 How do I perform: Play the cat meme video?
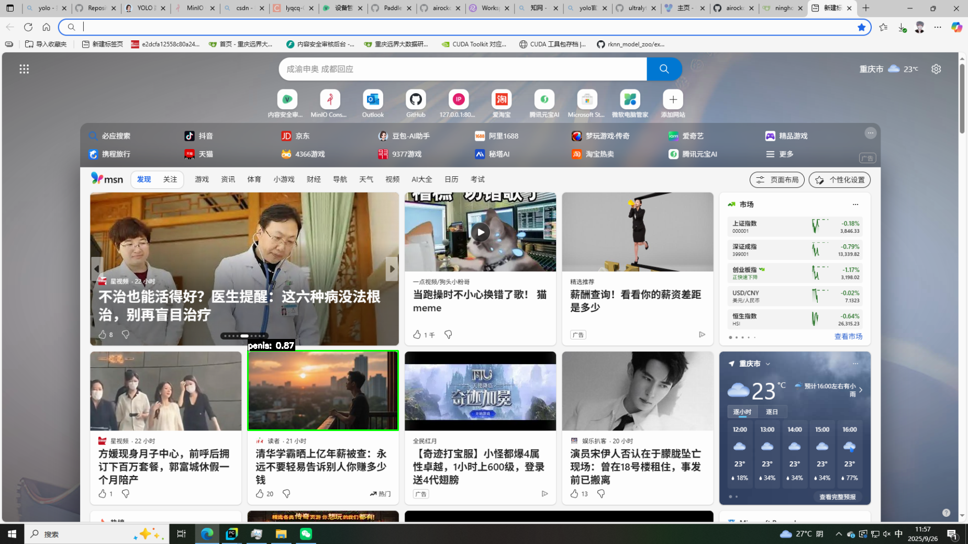(480, 232)
